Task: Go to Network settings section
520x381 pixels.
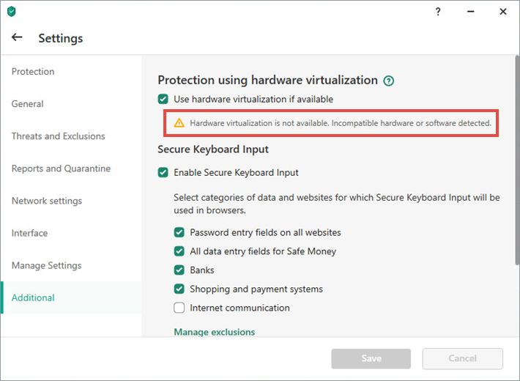Action: tap(46, 201)
